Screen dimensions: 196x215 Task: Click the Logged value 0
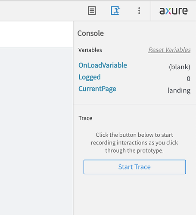[x=189, y=79]
